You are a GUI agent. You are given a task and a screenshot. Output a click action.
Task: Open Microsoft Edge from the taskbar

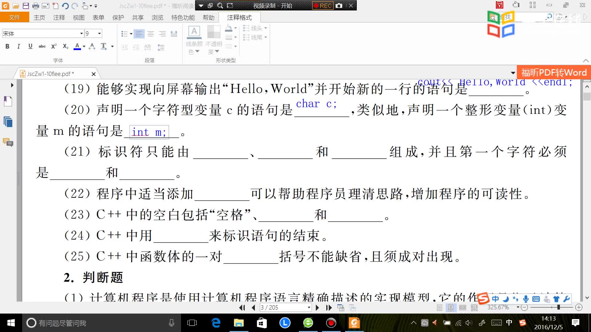coord(216,323)
